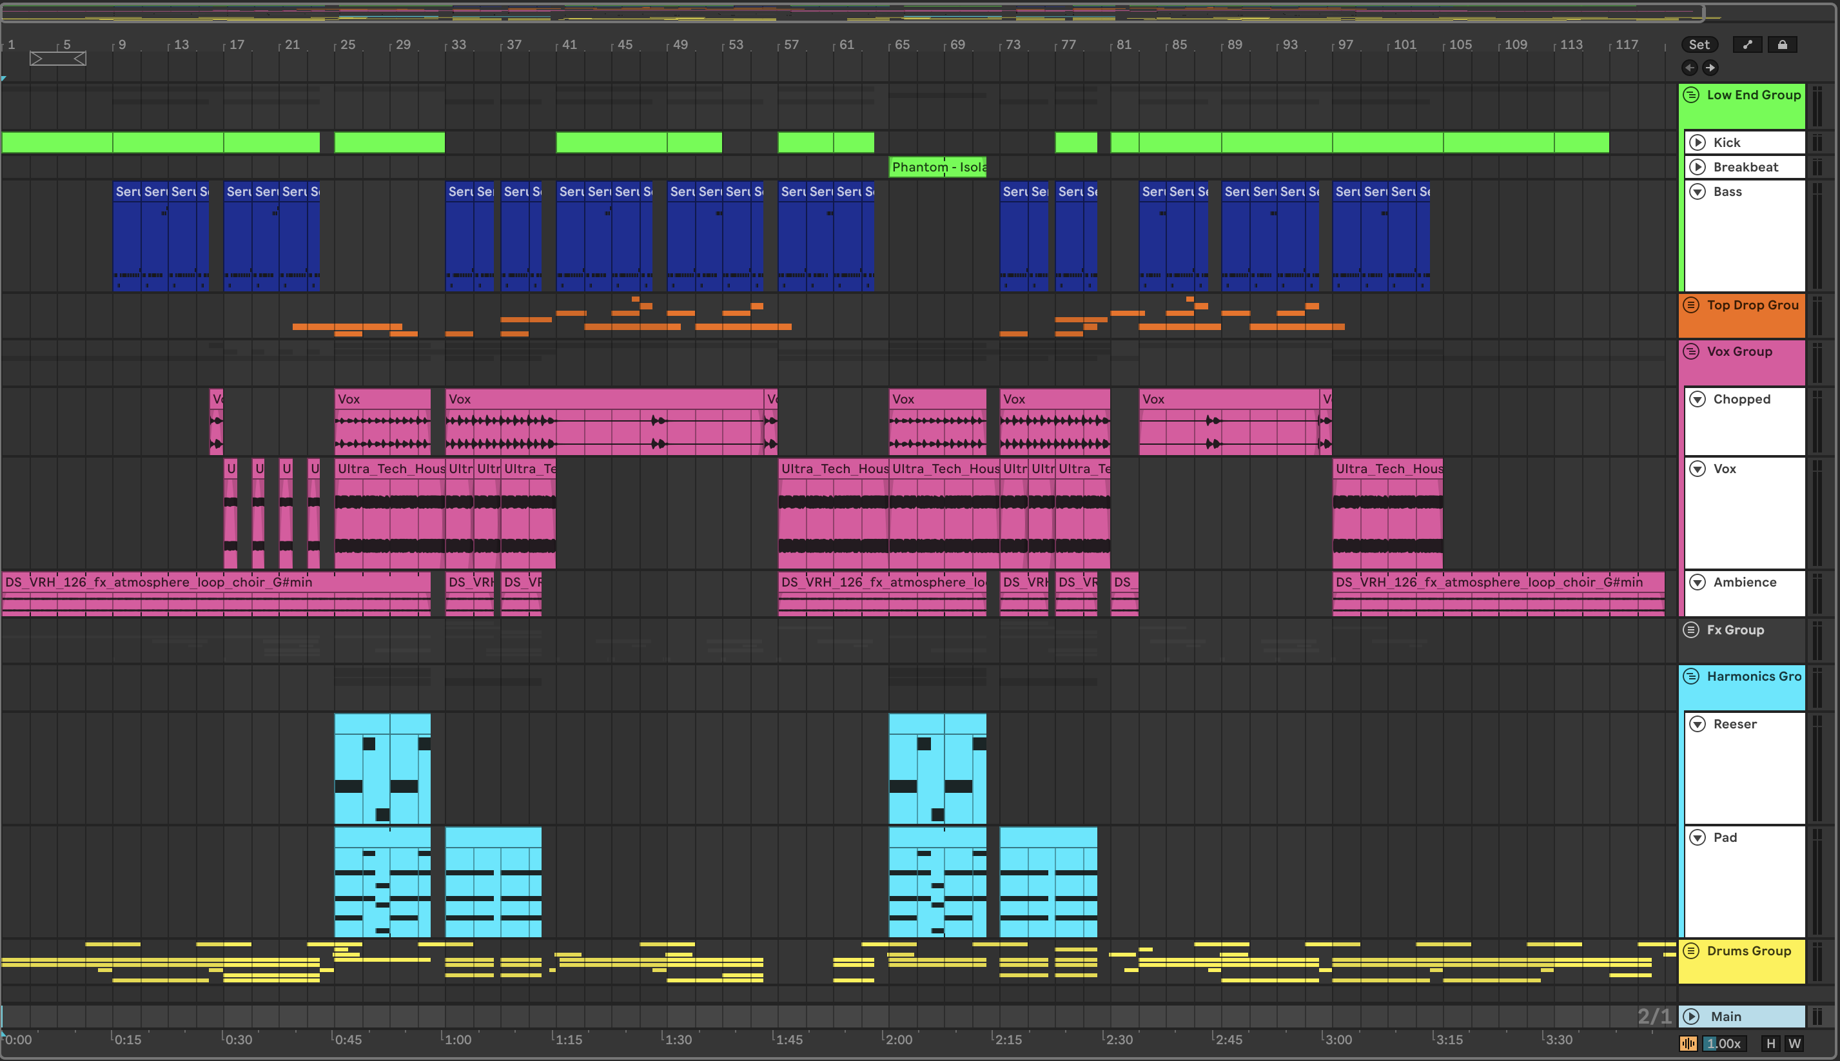The image size is (1840, 1061).
Task: Jump to previous locator arrow
Action: [1689, 68]
